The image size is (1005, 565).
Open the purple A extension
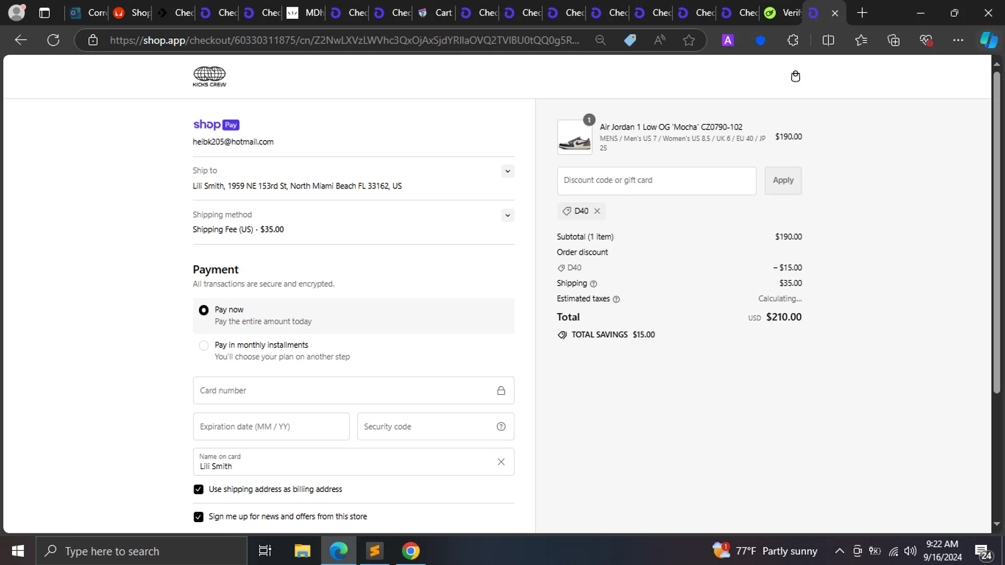(x=728, y=40)
